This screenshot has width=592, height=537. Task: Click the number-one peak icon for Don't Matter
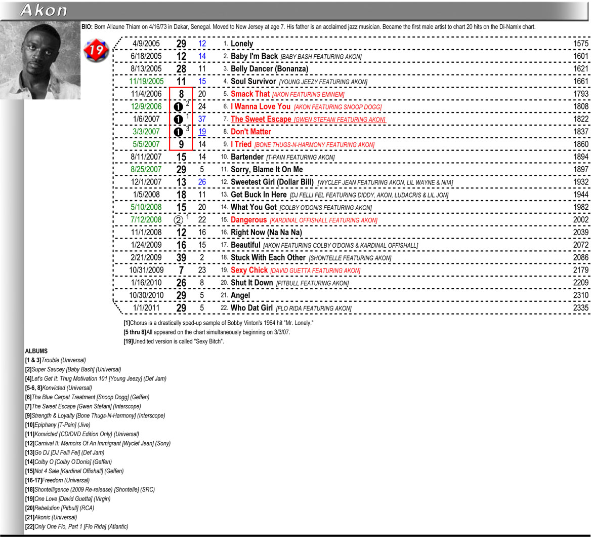pyautogui.click(x=178, y=132)
